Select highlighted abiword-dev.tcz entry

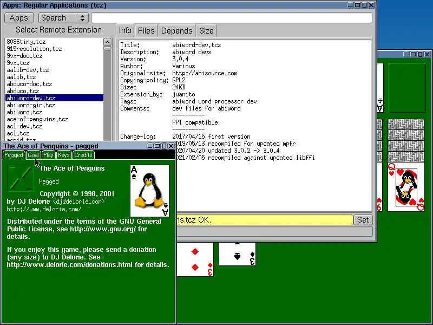point(54,98)
